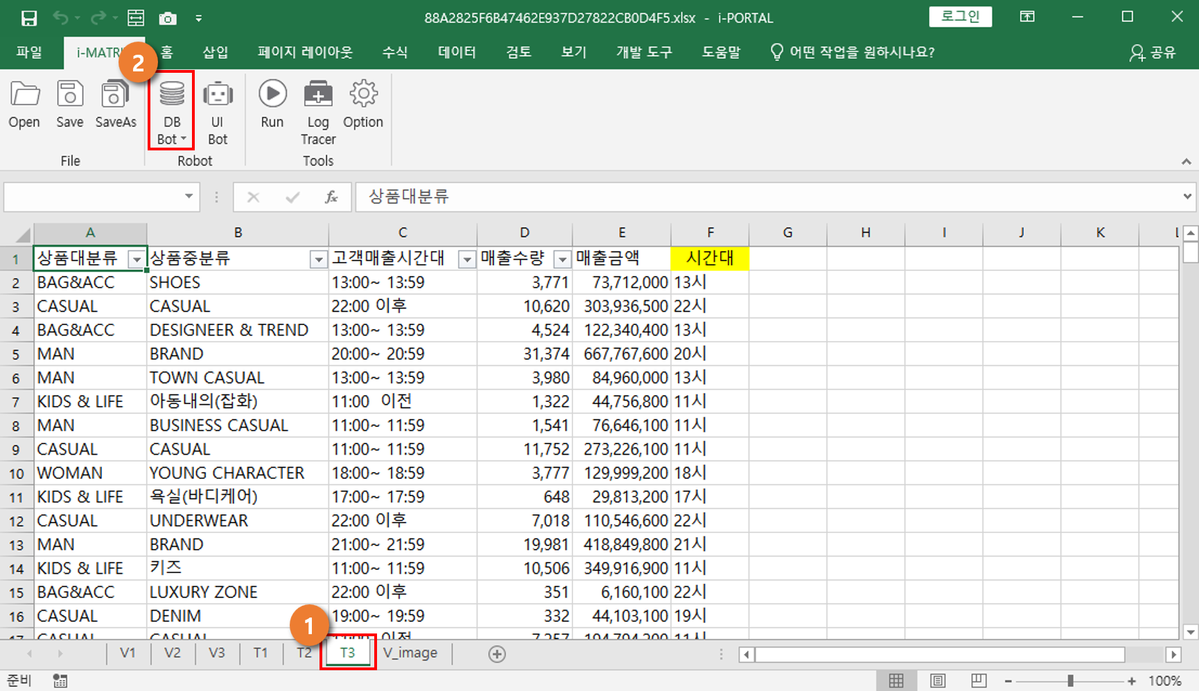
Task: Expand the 상품대분류 filter dropdown
Action: coord(137,259)
